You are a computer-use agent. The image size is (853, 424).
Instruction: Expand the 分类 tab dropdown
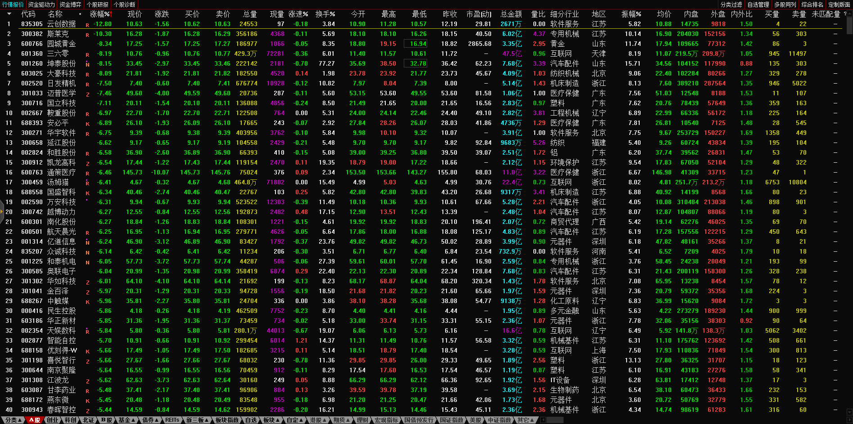pyautogui.click(x=13, y=420)
